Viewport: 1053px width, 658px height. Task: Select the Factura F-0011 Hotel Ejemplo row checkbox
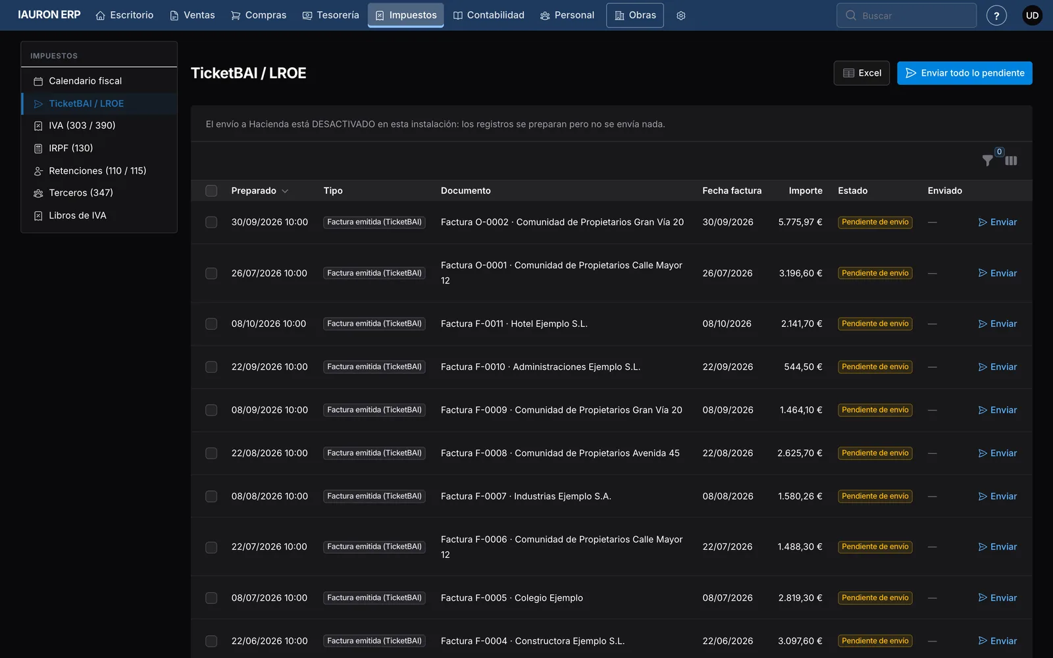tap(211, 324)
